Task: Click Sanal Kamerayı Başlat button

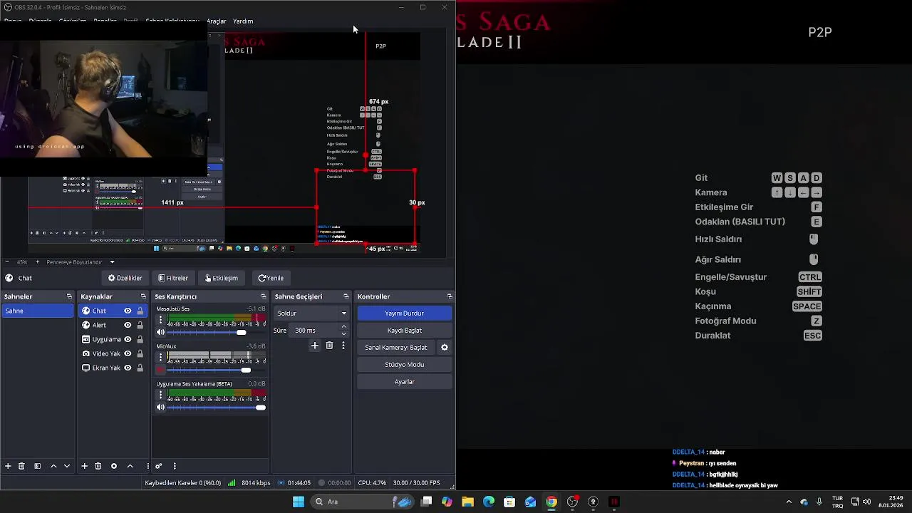Action: click(x=396, y=348)
